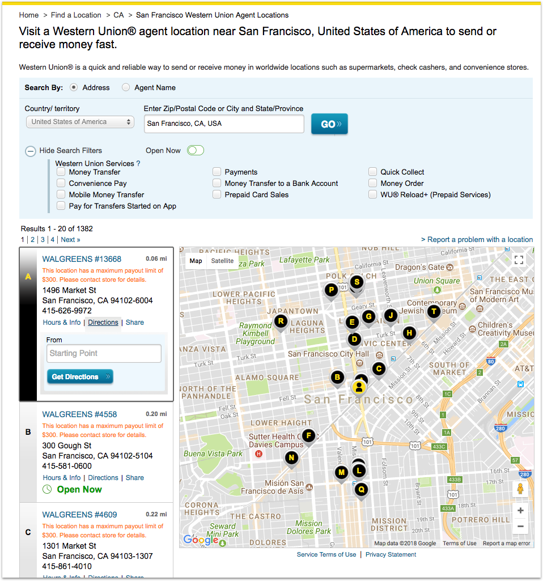Open Find a Location breadcrumb
The image size is (543, 581).
click(76, 15)
